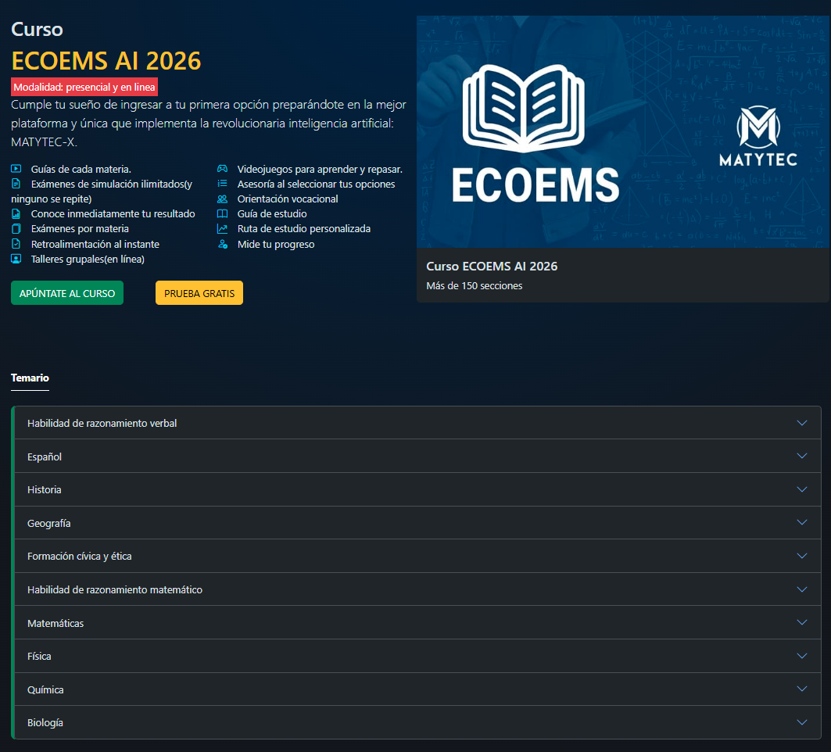The height and width of the screenshot is (752, 831).
Task: Click the people icon for Orientación vocacional
Action: (x=222, y=199)
